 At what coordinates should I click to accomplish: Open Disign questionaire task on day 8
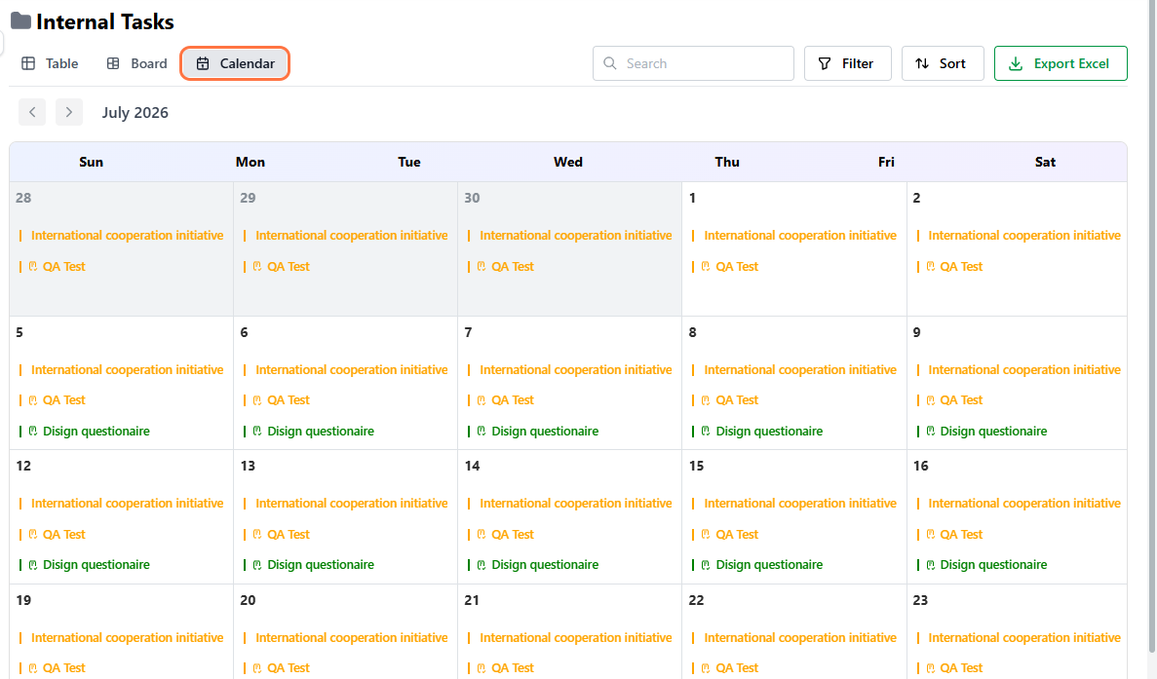[x=769, y=432]
